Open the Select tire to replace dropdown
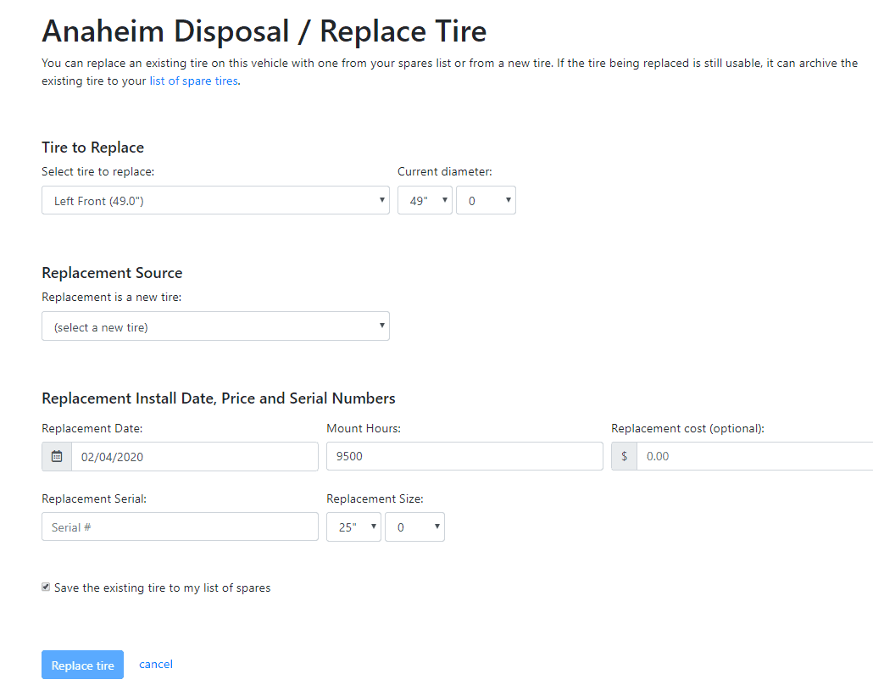873x685 pixels. [215, 200]
